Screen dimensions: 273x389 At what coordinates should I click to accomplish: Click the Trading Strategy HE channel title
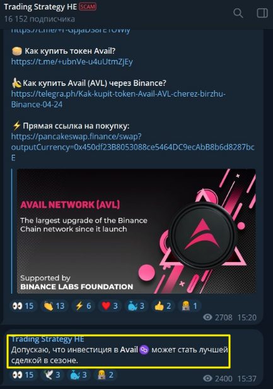pos(40,7)
